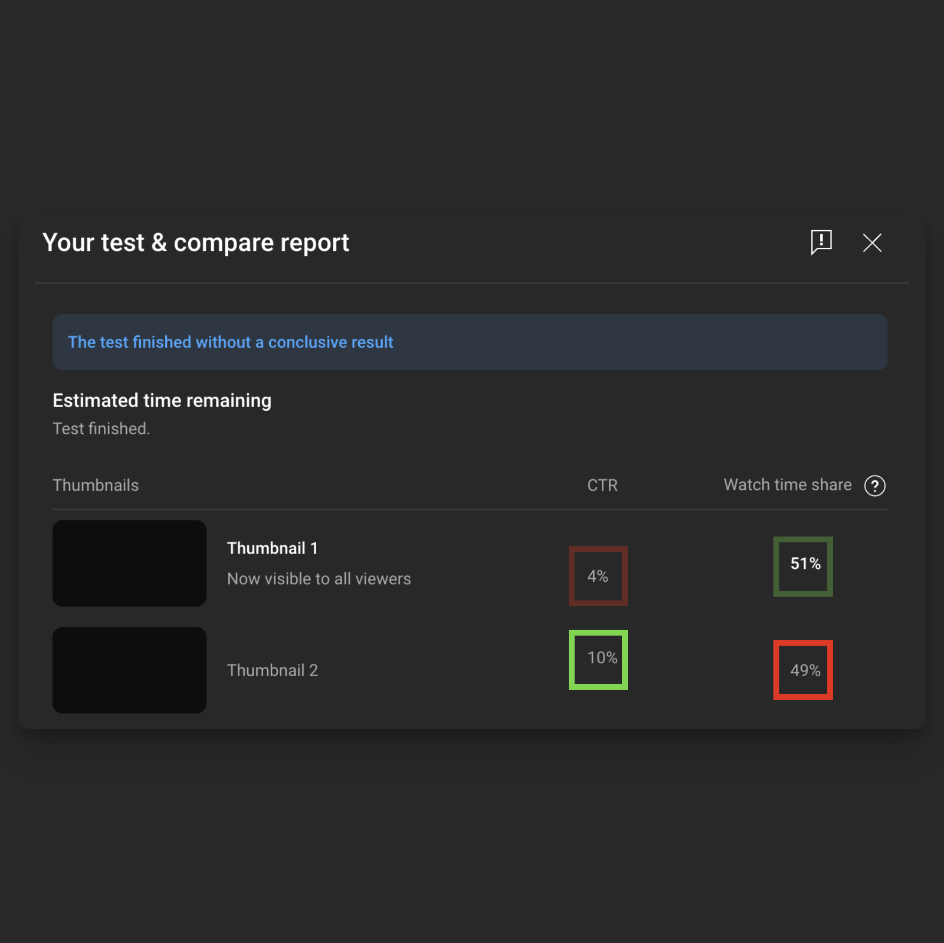Click the 51% watch time share value
Viewport: 944px width, 943px height.
[805, 564]
